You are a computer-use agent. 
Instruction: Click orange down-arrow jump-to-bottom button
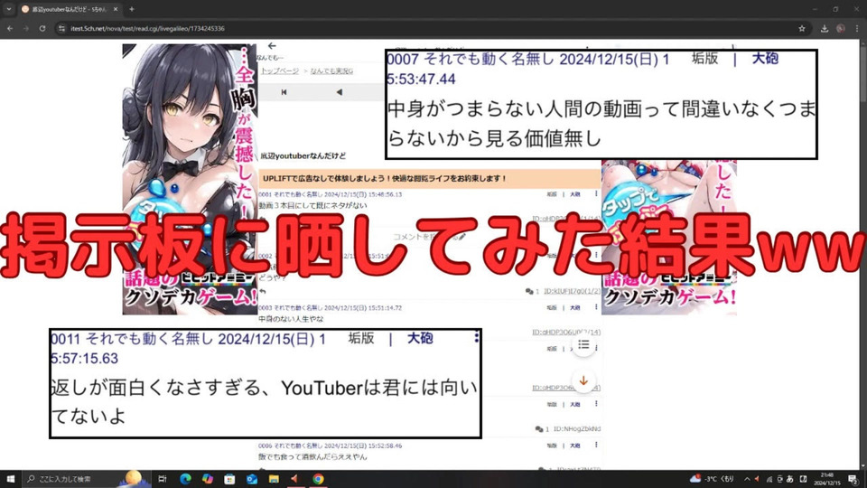pos(583,380)
